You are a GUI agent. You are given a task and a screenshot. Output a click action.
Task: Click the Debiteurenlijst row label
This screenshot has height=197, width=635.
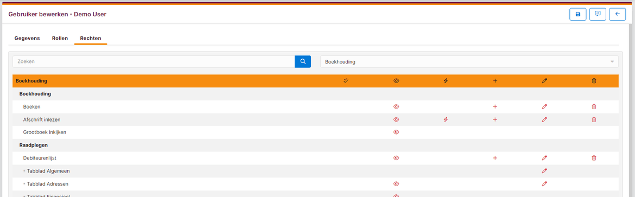39,158
